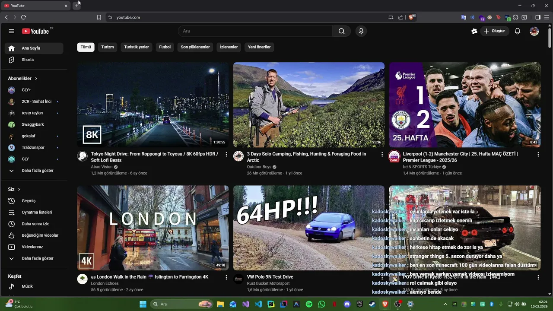Click the taskbar Ara search box
This screenshot has height=311, width=553.
(182, 304)
